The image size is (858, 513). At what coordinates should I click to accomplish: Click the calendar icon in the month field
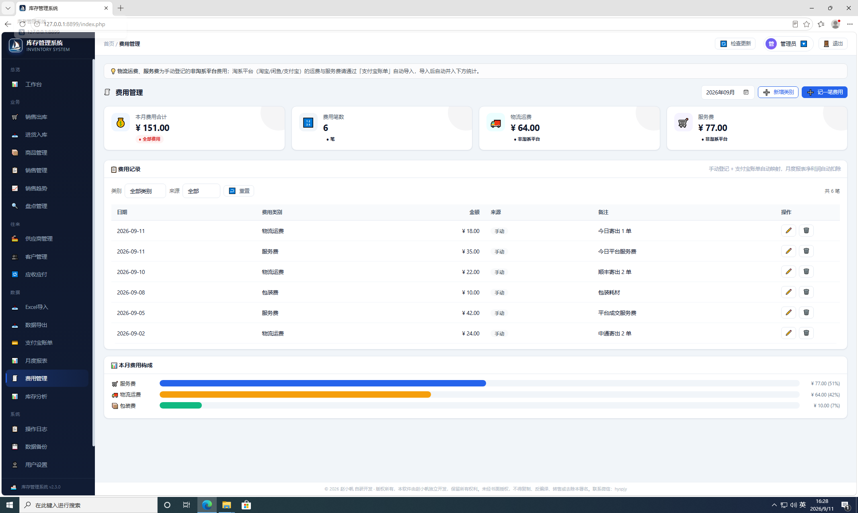point(746,92)
